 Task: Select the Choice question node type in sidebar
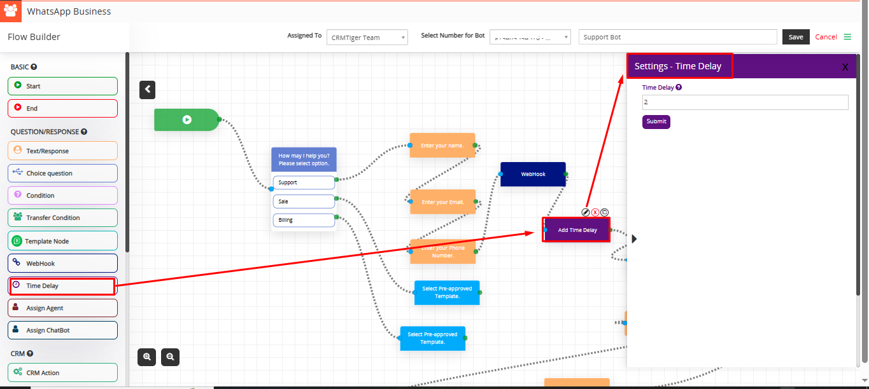point(62,173)
